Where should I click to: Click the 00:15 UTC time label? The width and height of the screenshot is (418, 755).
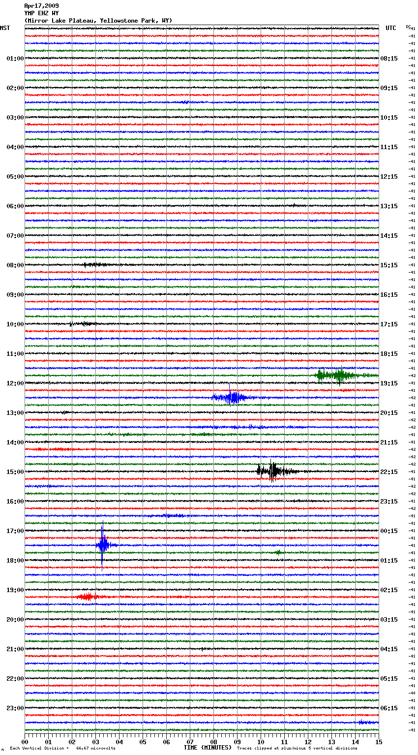coord(389,531)
